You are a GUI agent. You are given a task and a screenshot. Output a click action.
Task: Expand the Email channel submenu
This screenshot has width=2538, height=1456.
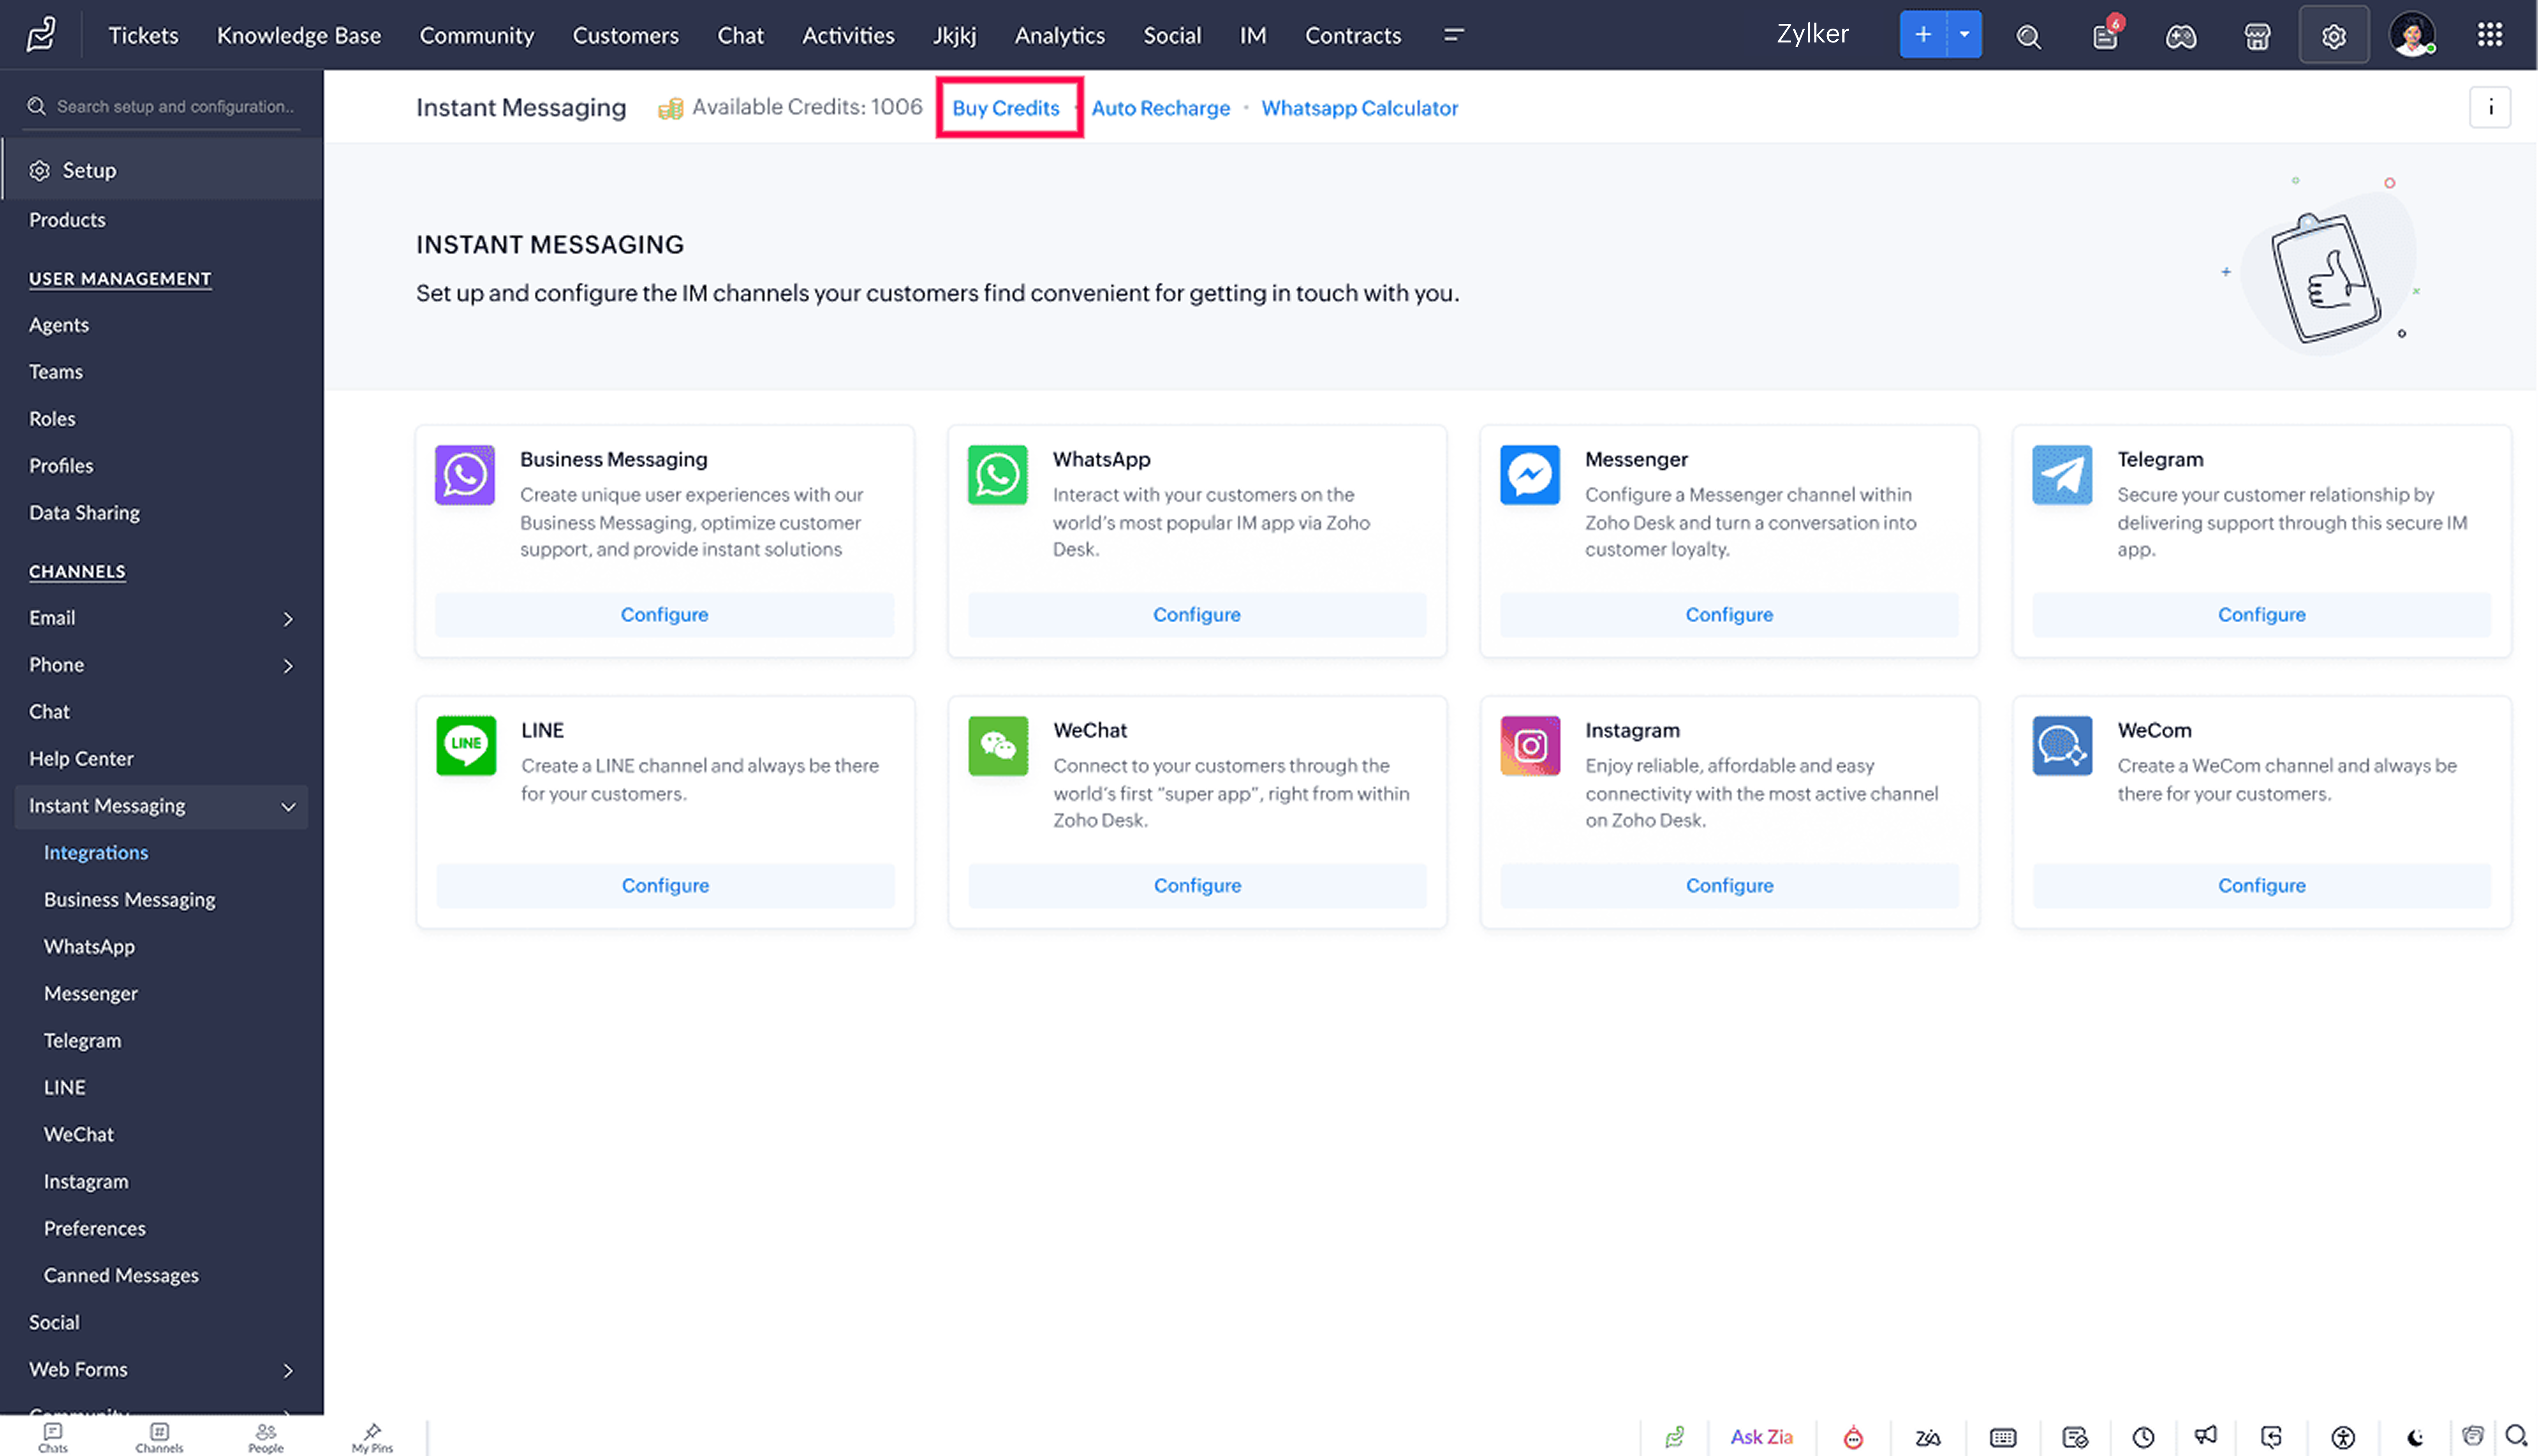pyautogui.click(x=288, y=619)
